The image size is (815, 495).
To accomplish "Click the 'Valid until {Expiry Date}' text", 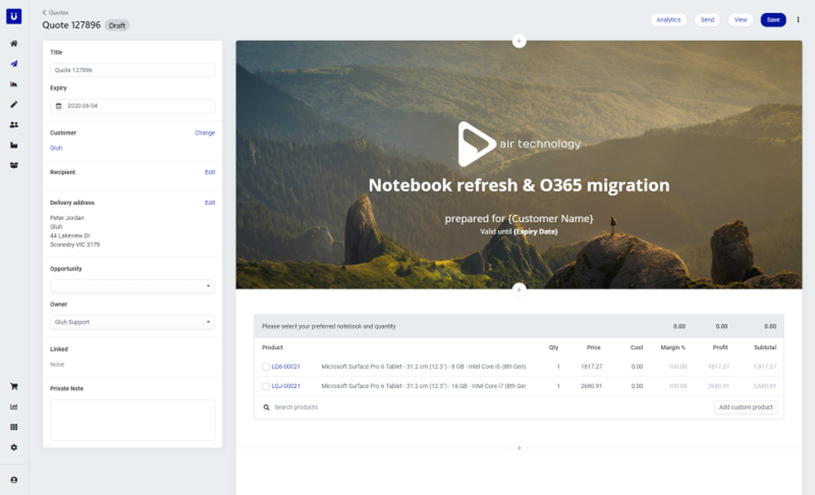I will tap(518, 232).
